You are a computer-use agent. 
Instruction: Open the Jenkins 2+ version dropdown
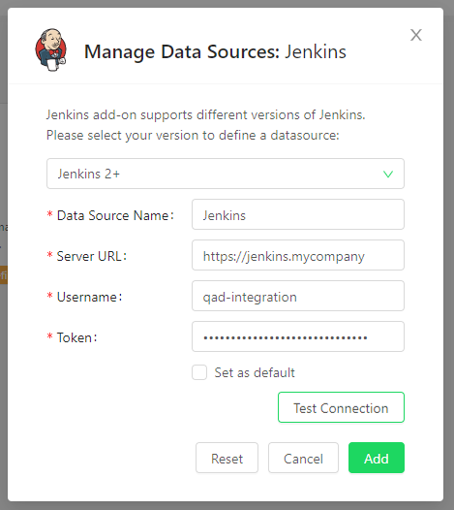point(226,174)
